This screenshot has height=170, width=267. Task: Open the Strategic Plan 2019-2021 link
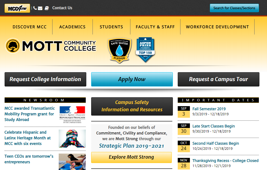[131, 146]
